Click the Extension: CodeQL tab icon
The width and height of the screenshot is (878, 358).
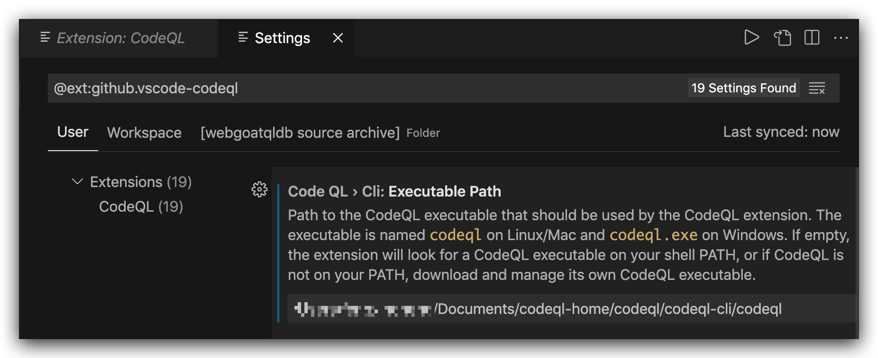(x=45, y=37)
